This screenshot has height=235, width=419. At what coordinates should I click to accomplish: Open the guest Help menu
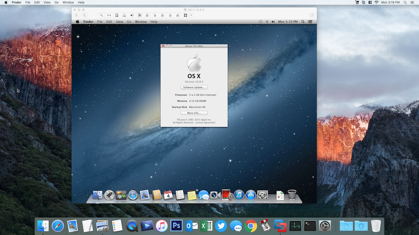(154, 22)
